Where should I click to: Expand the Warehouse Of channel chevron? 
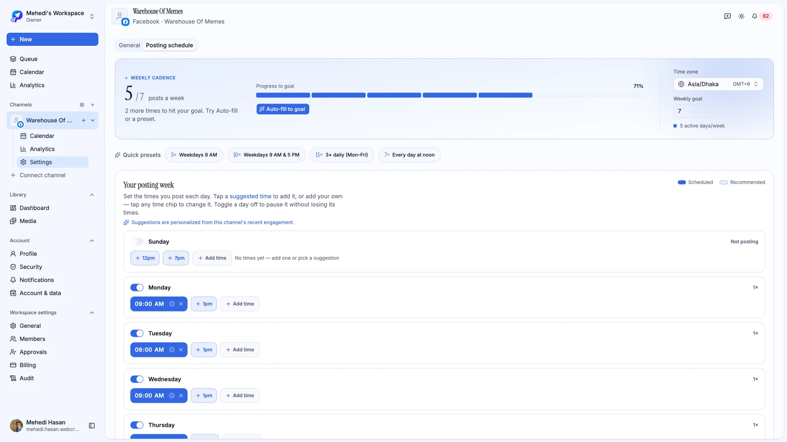93,120
